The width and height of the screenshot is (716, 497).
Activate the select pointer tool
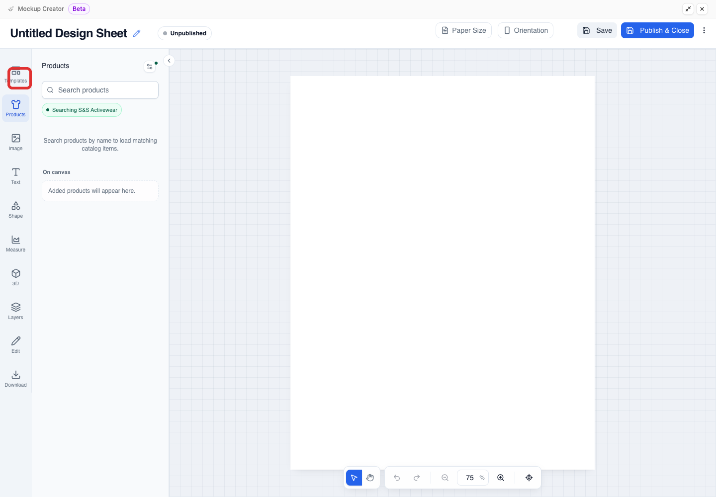click(x=354, y=478)
